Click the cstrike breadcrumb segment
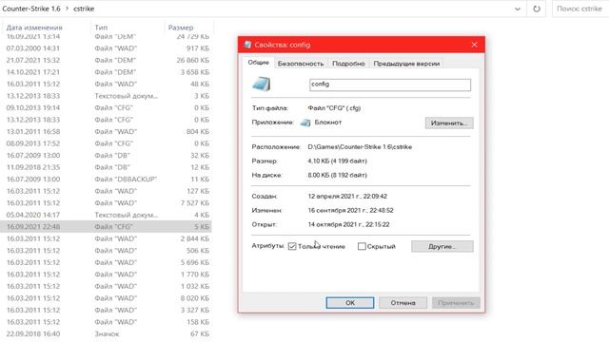 click(x=84, y=9)
